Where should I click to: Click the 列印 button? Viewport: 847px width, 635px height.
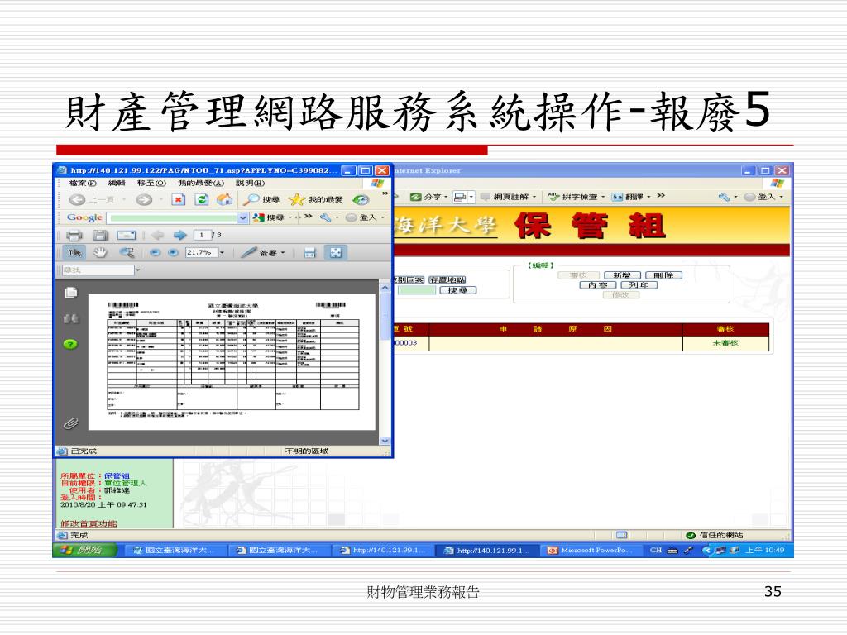pyautogui.click(x=639, y=285)
